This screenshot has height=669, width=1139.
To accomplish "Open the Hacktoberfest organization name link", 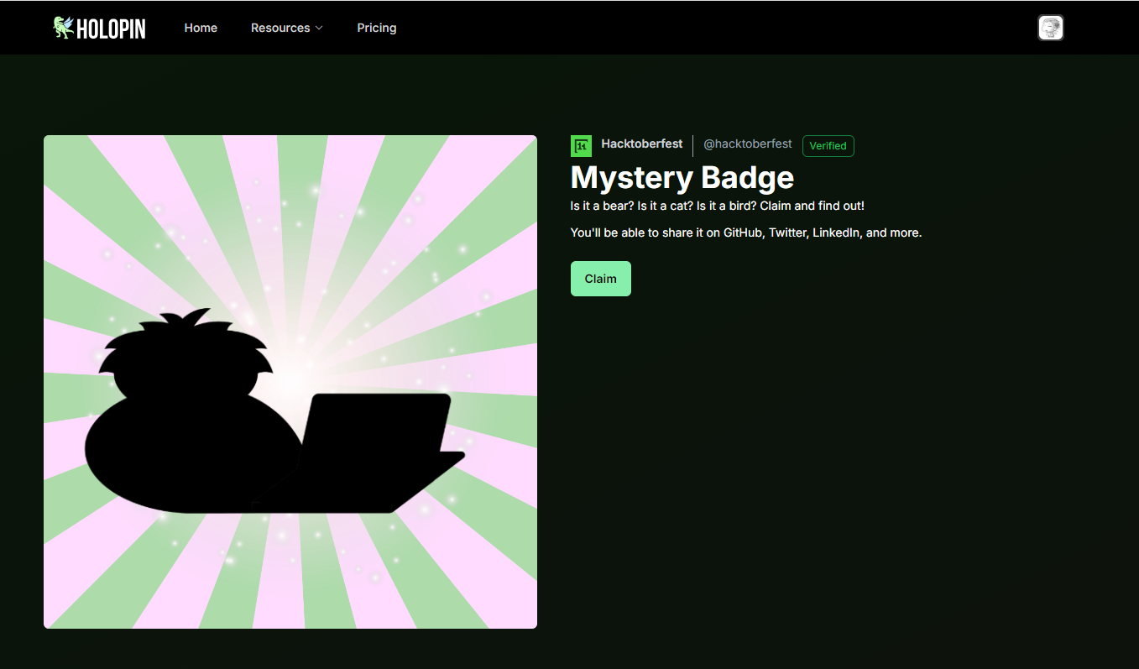I will 642,144.
